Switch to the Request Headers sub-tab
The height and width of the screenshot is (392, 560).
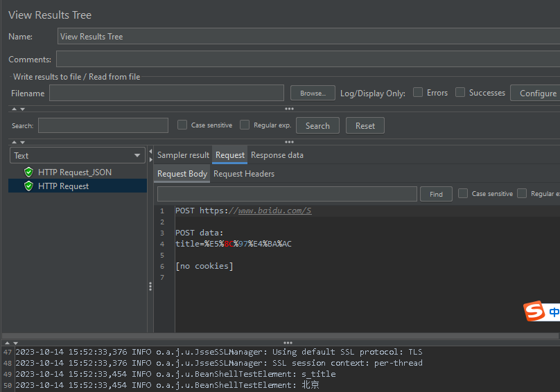pos(244,174)
